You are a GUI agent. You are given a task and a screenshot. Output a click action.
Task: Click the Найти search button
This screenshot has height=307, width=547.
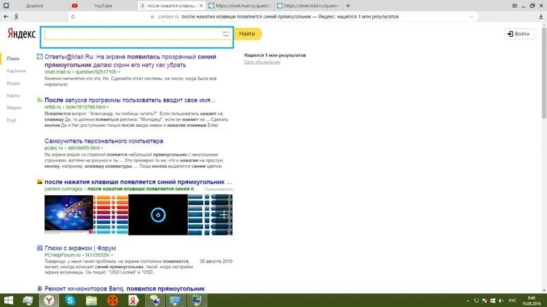(248, 33)
